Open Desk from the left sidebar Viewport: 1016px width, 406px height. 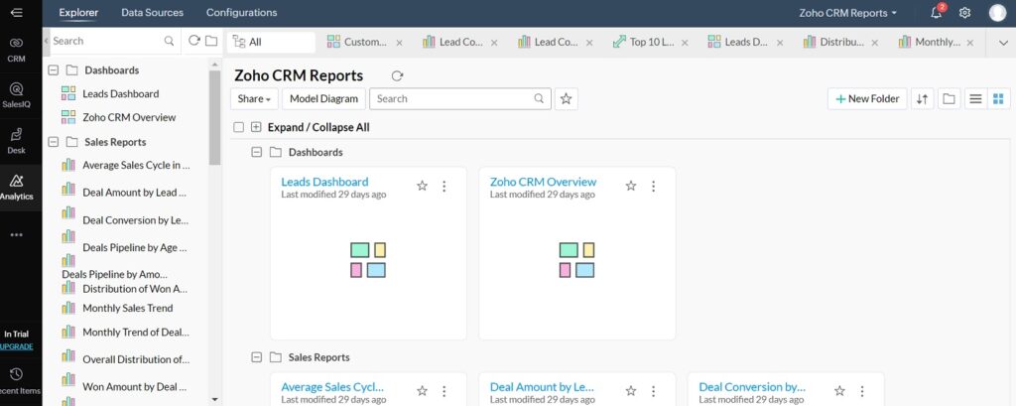17,141
